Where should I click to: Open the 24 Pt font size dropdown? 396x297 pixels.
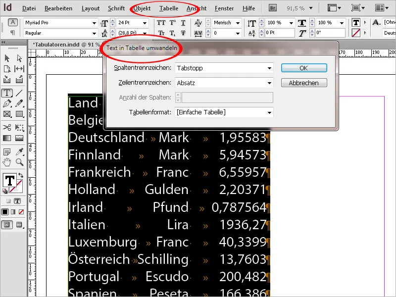tap(145, 23)
